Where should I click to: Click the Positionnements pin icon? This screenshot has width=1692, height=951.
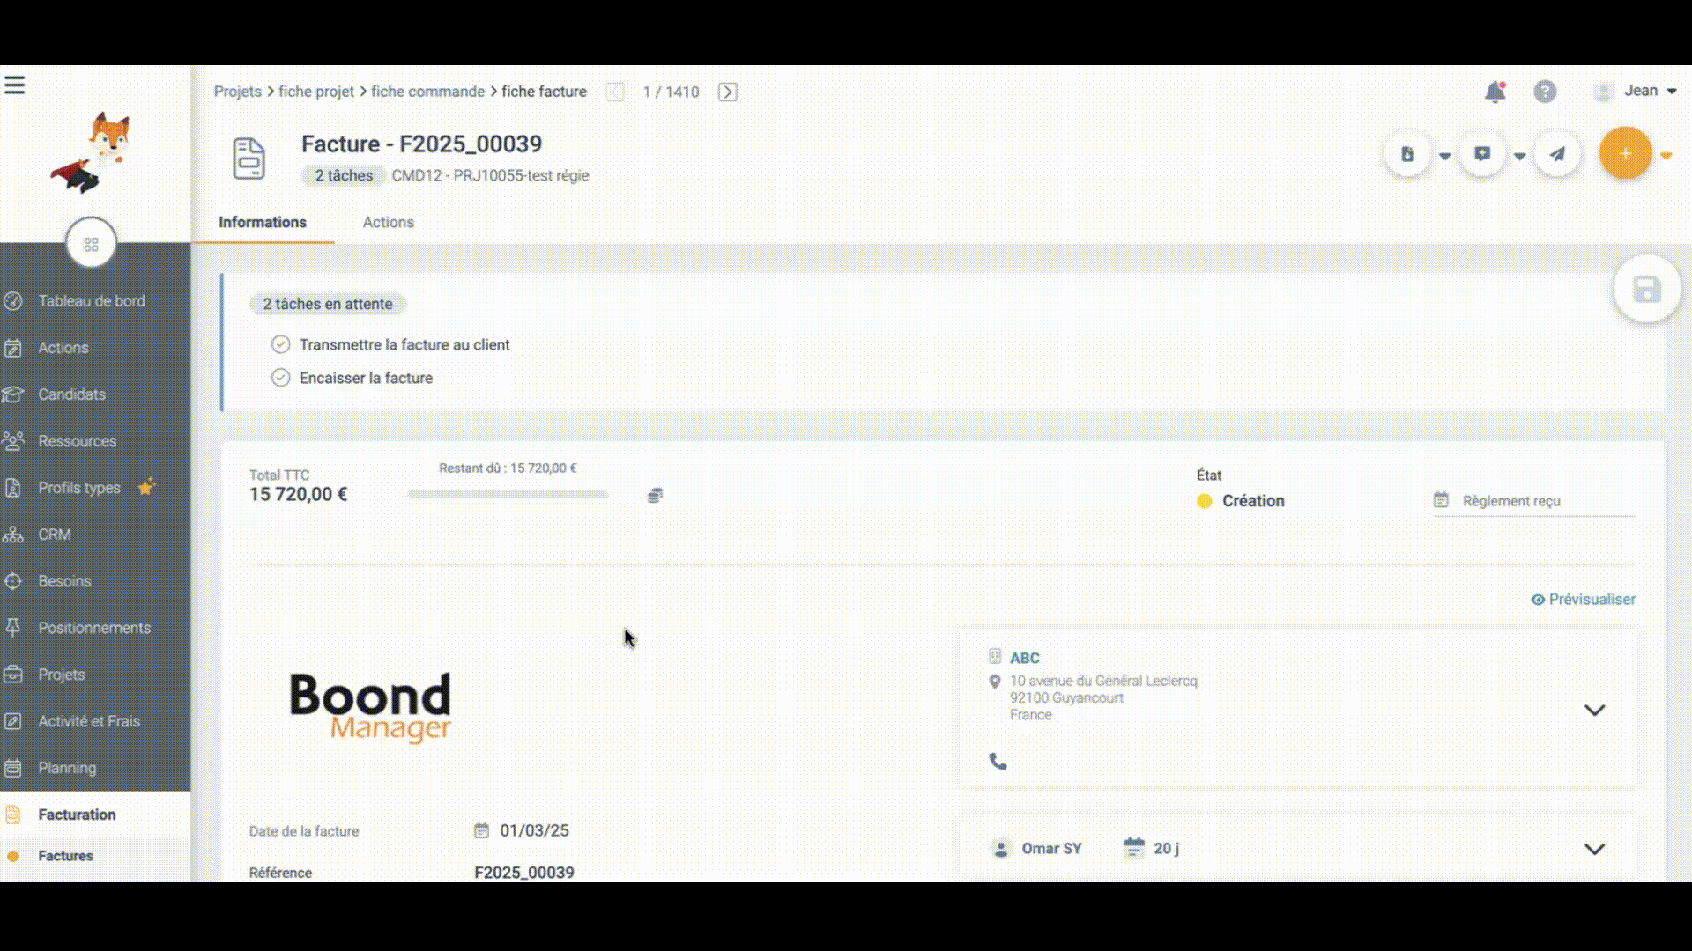[x=12, y=628]
